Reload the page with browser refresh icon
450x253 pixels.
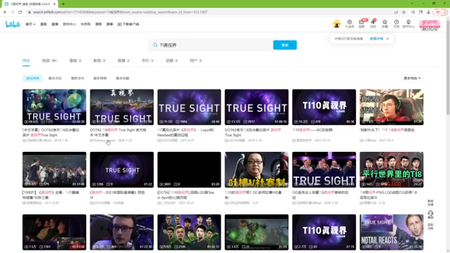click(x=20, y=12)
